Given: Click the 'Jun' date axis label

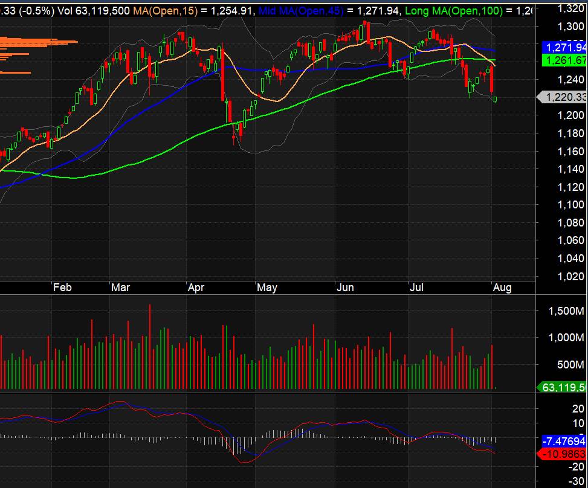Looking at the screenshot, I should pyautogui.click(x=345, y=287).
